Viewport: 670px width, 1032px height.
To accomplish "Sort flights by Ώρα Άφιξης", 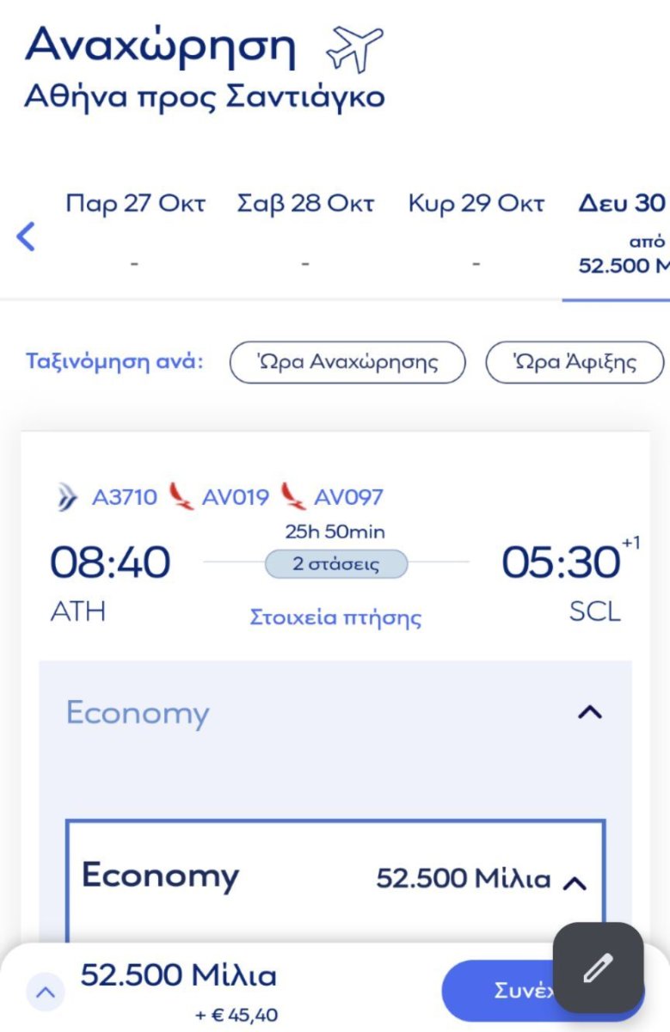I will (x=575, y=362).
